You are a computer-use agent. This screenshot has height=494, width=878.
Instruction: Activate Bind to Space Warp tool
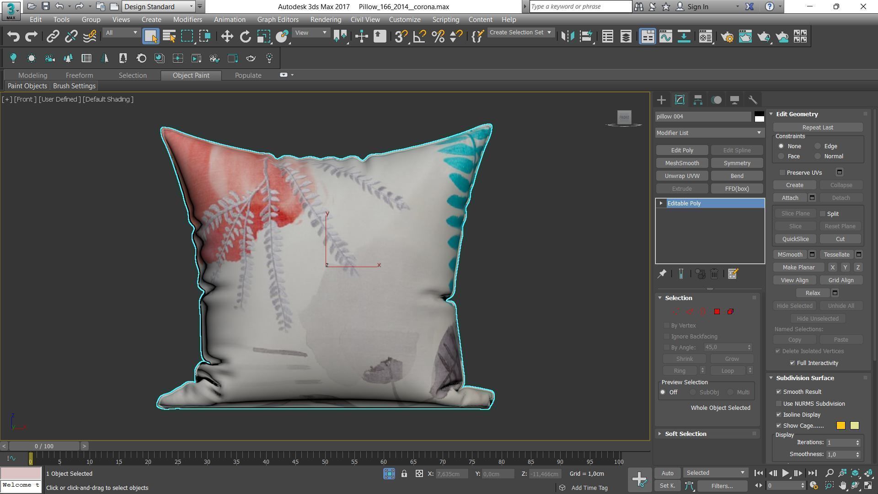click(90, 37)
